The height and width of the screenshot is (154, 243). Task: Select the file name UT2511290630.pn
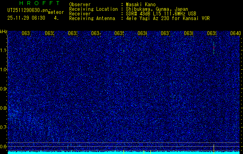[x=28, y=10]
